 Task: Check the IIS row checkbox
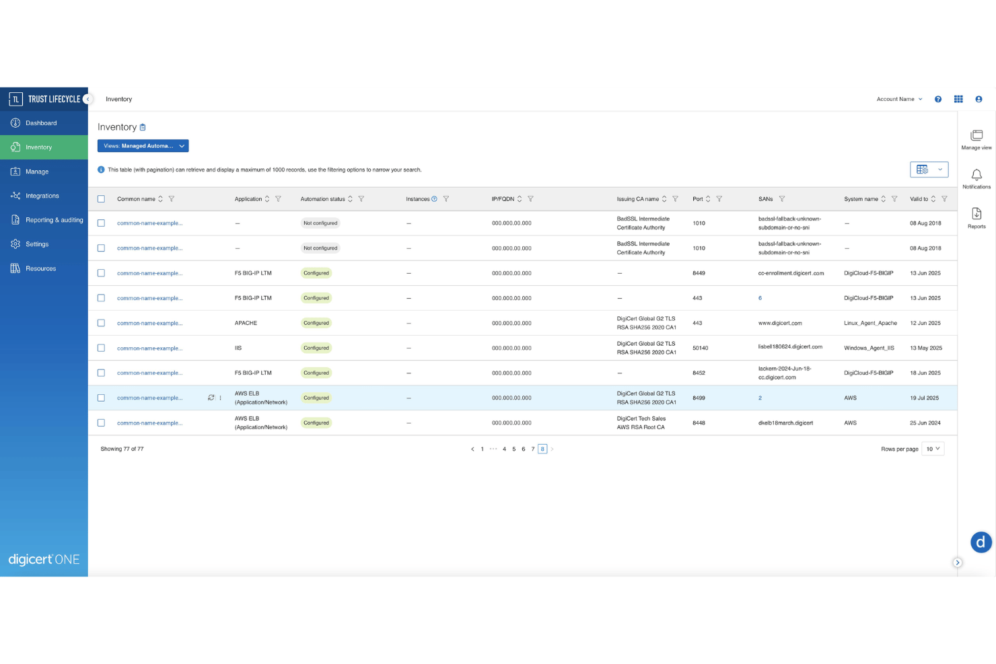[x=101, y=348]
